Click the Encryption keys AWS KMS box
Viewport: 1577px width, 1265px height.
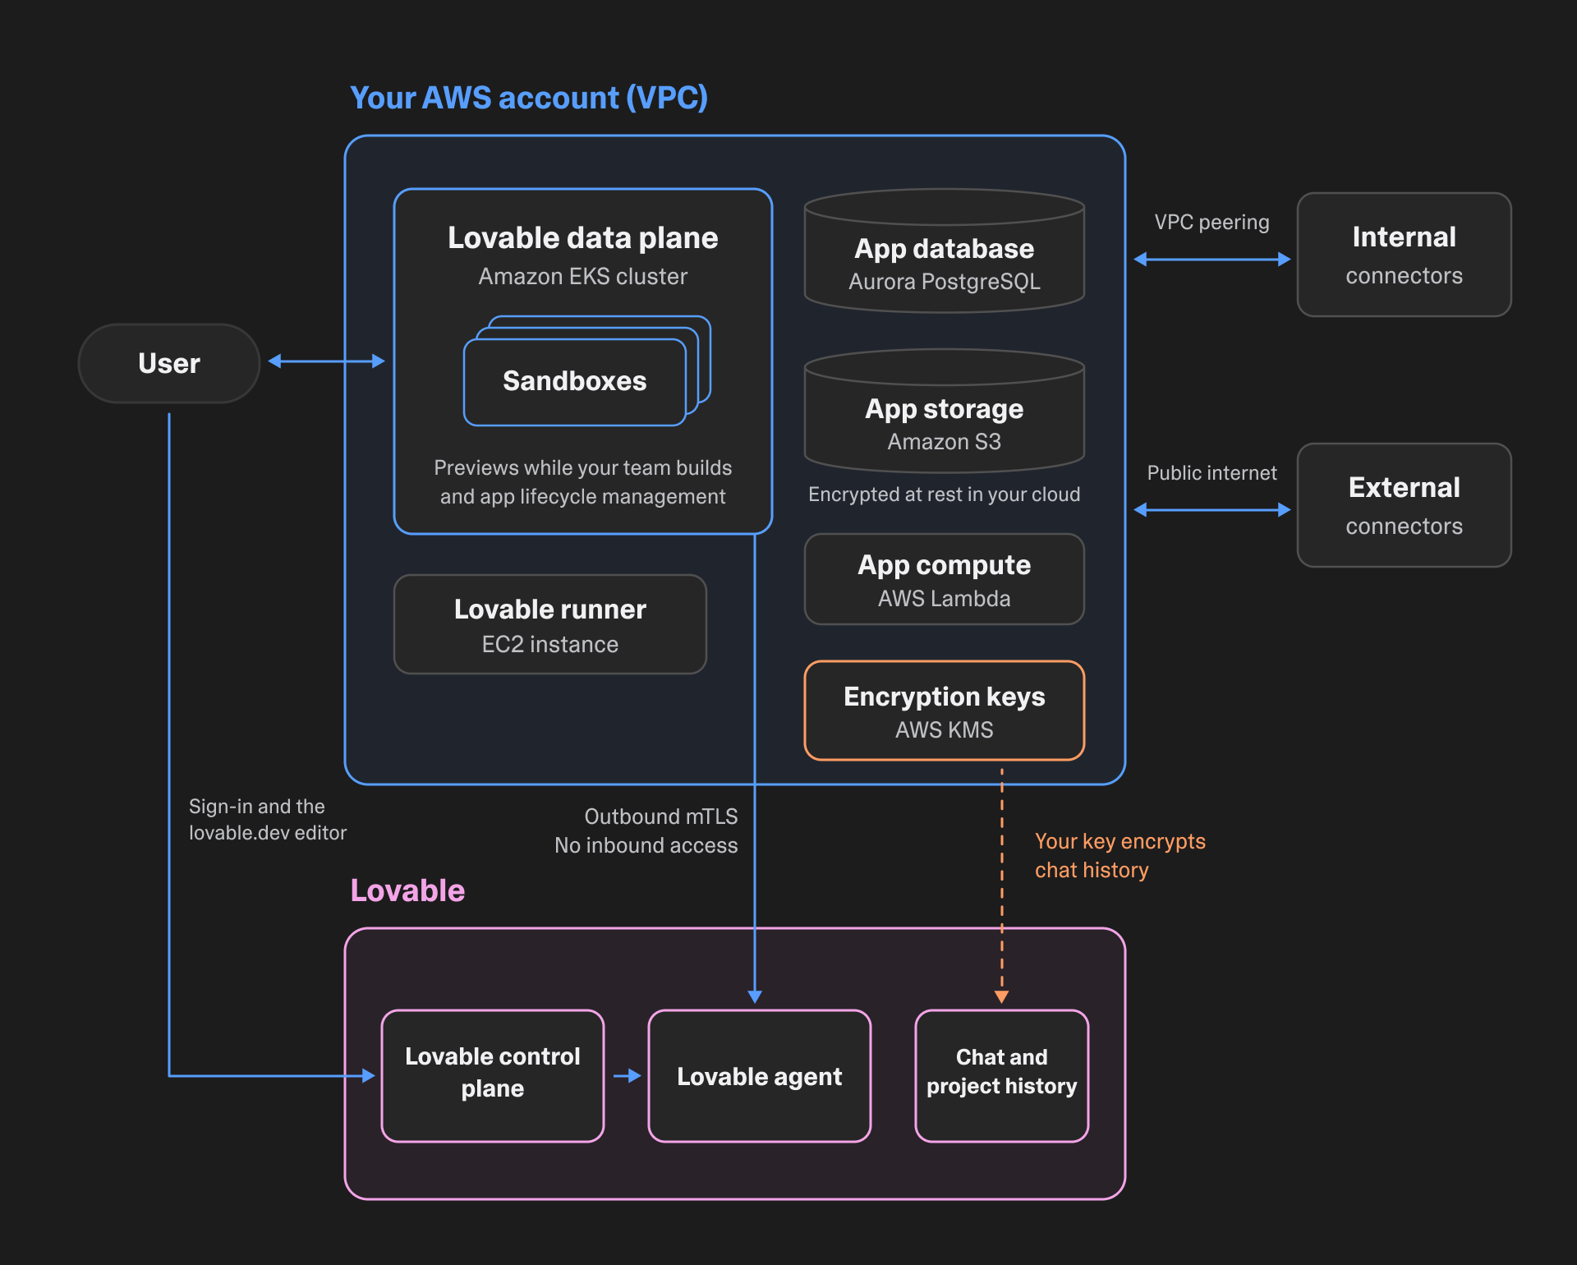tap(945, 711)
